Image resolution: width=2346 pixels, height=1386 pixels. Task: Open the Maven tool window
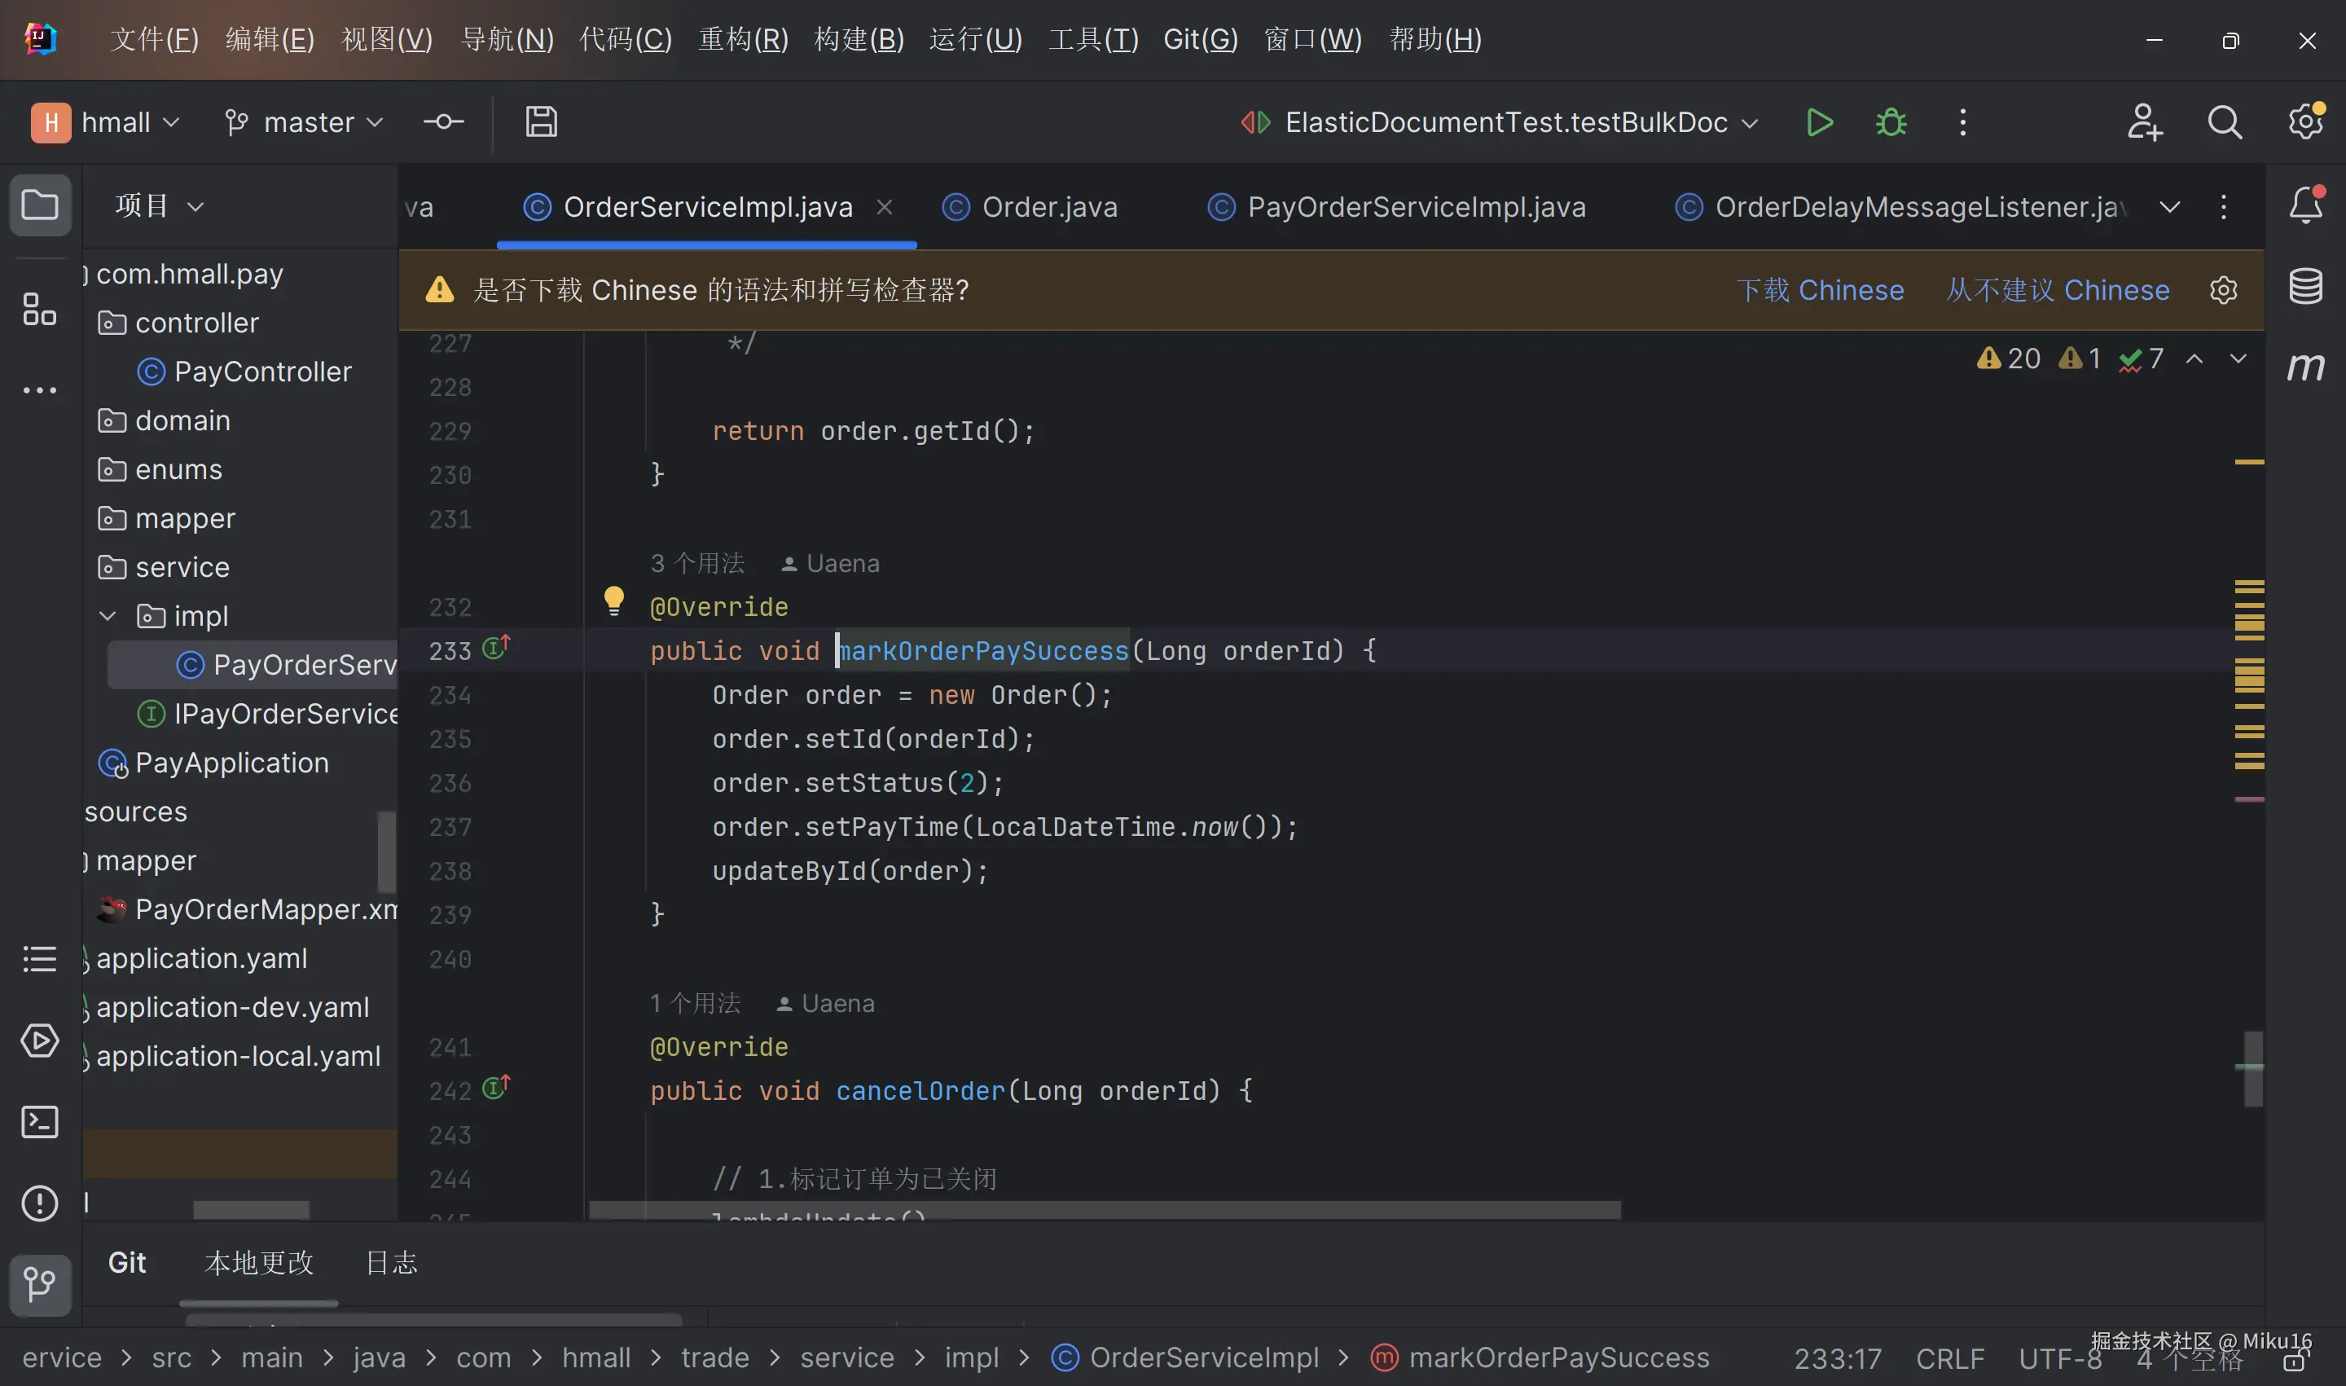click(2305, 366)
